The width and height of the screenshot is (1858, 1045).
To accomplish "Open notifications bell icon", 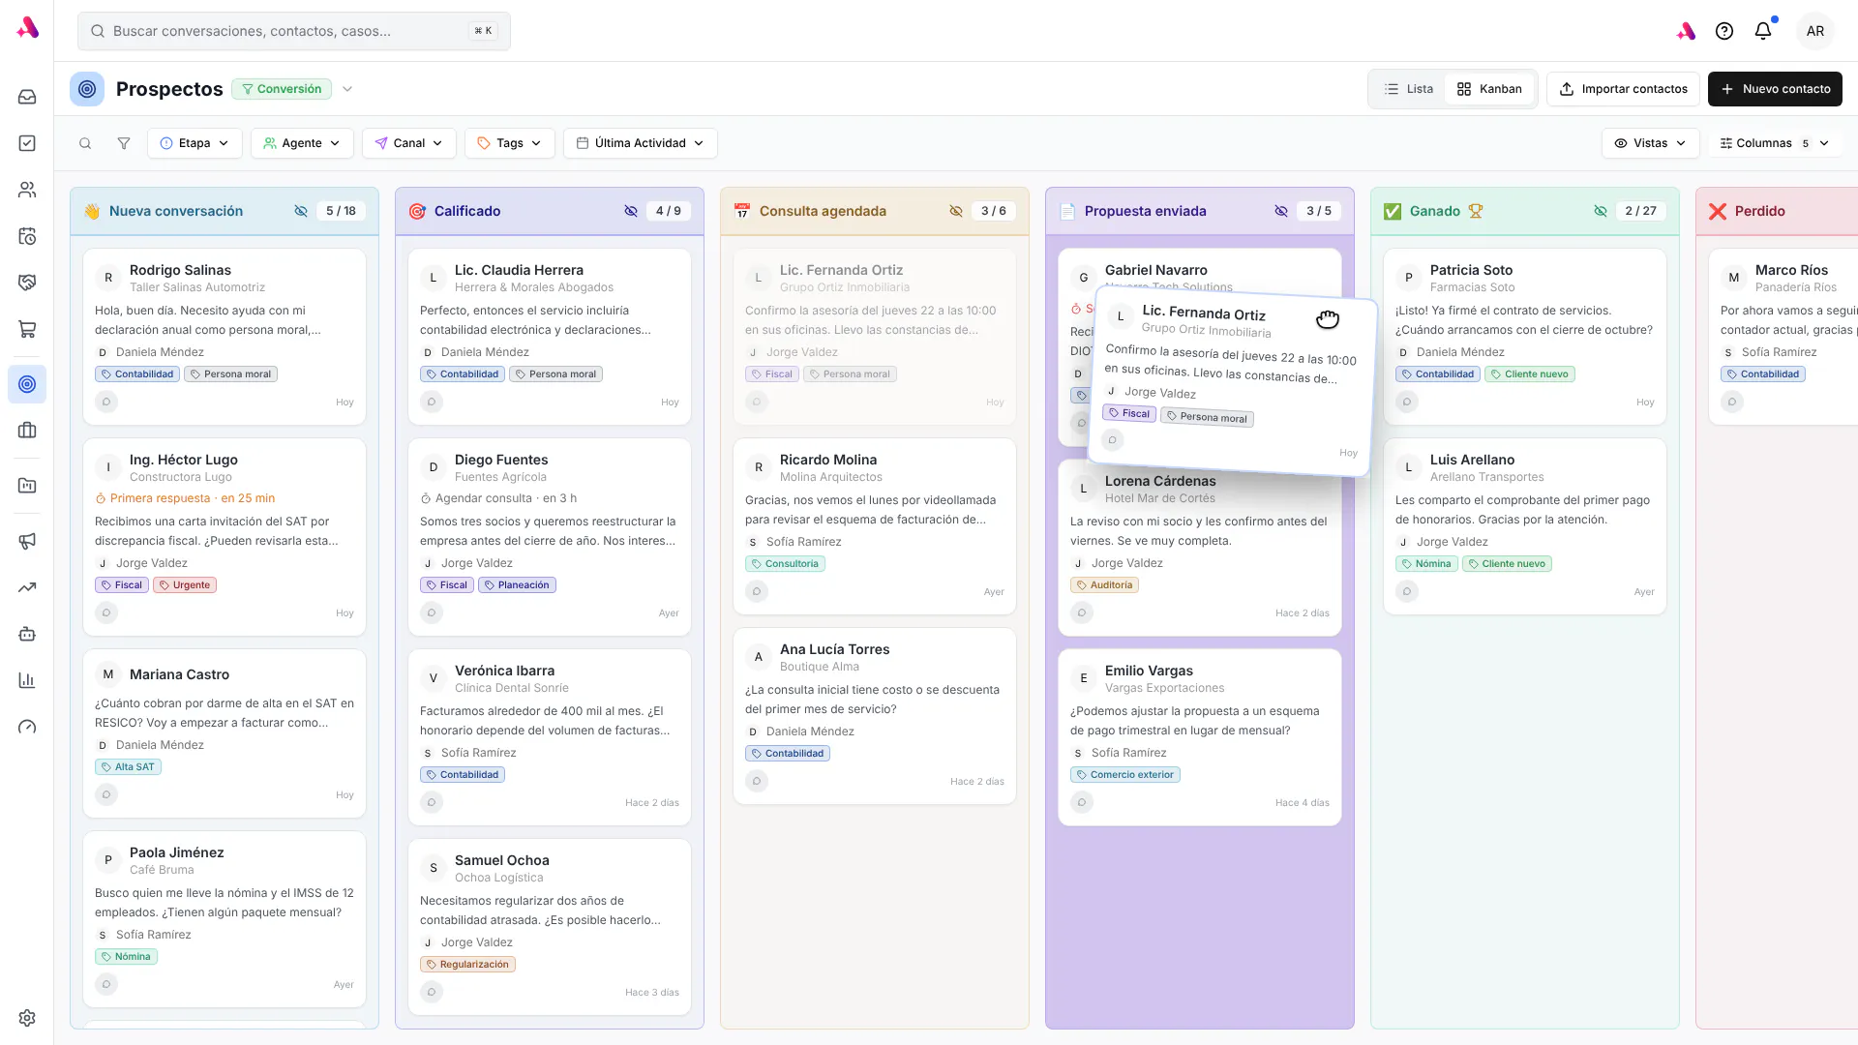I will [x=1763, y=31].
